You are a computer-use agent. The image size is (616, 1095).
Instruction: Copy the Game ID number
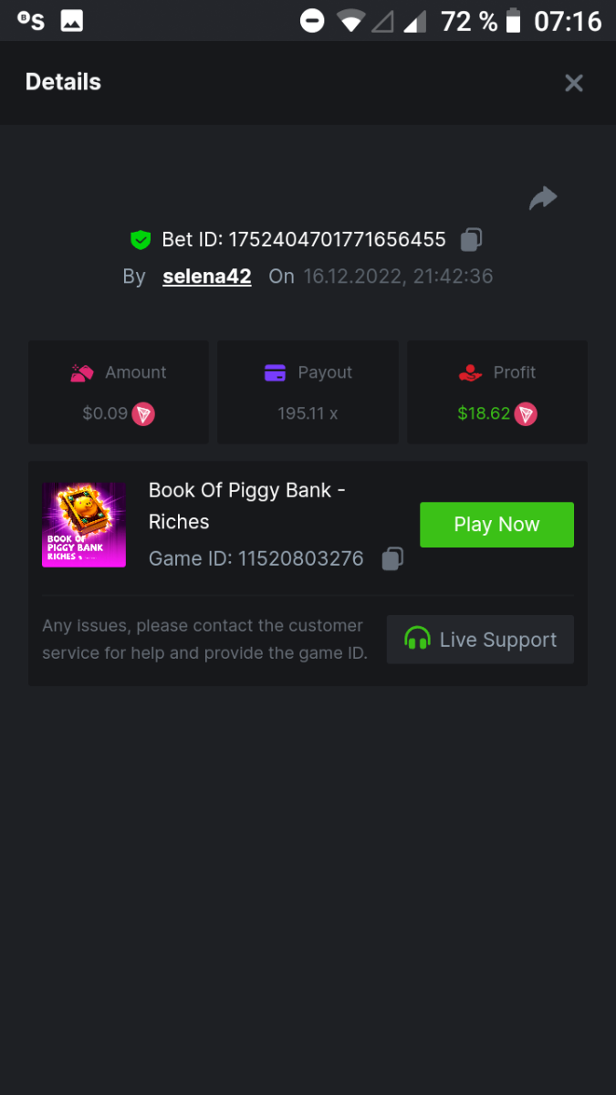[x=392, y=558]
